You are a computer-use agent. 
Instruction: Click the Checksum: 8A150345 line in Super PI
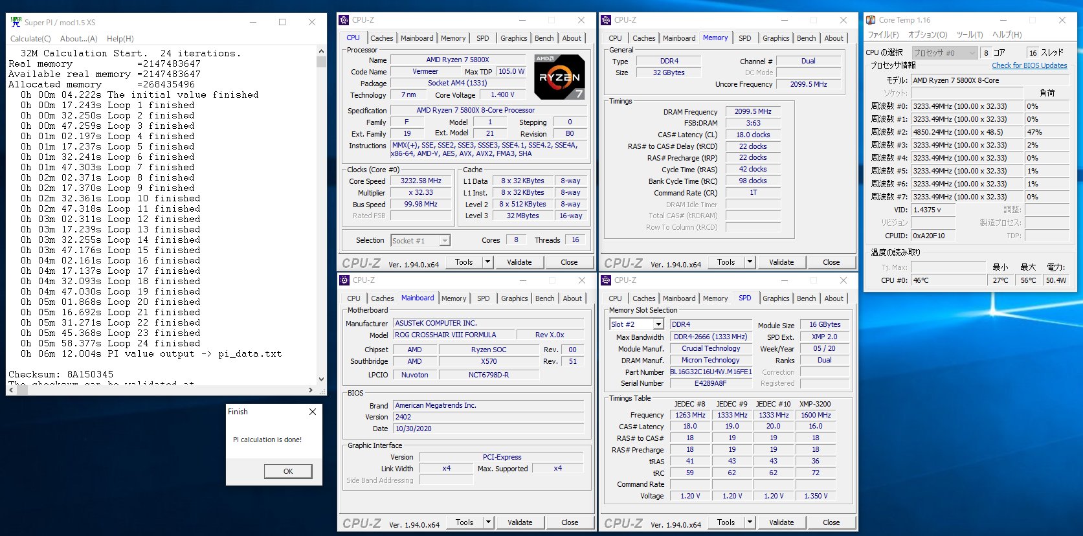coord(61,374)
